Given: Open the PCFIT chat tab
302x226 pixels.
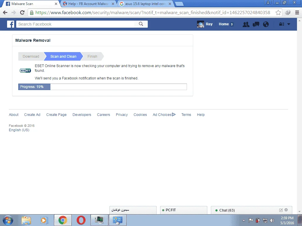Looking at the screenshot, I should click(x=183, y=210).
